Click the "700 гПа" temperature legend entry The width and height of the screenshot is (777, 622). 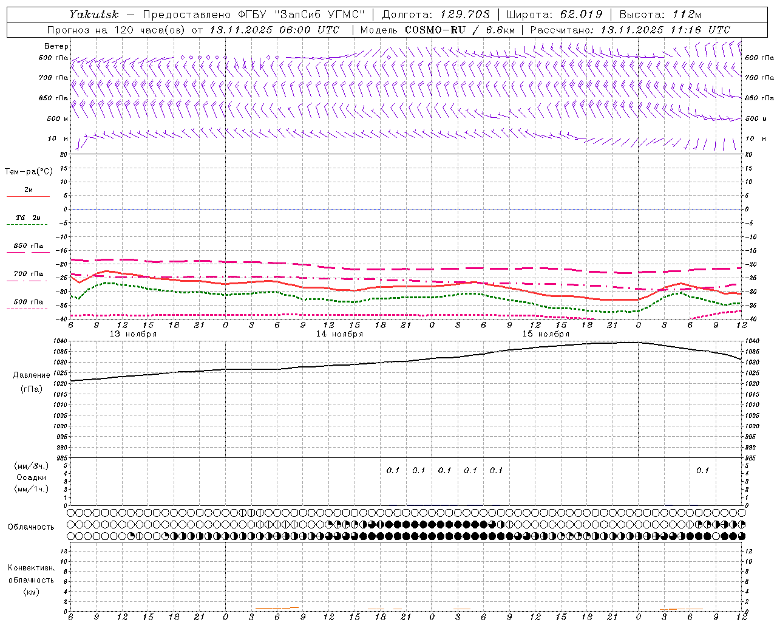coord(29,273)
